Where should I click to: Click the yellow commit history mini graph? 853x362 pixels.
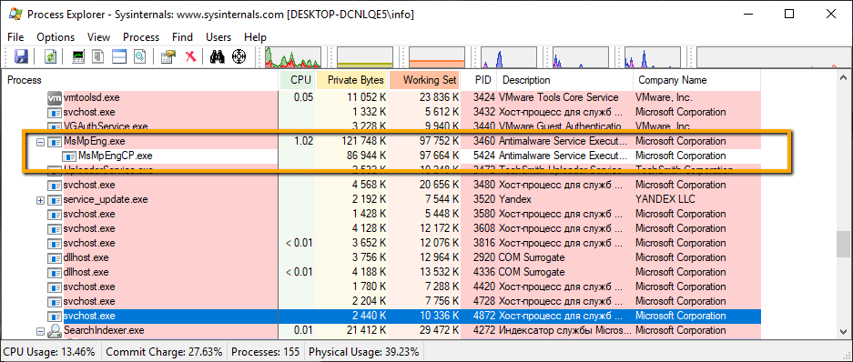[364, 57]
